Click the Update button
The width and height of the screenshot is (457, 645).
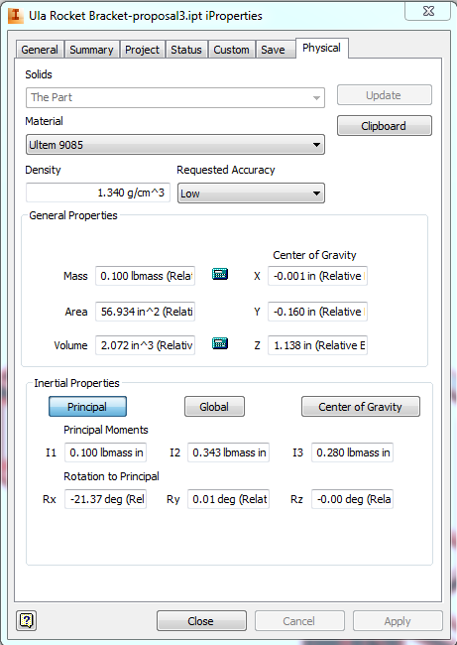coord(385,95)
